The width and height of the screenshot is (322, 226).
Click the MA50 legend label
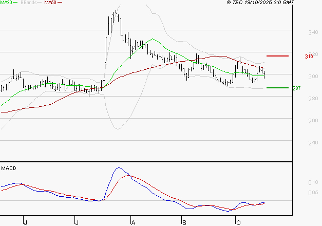click(50, 3)
